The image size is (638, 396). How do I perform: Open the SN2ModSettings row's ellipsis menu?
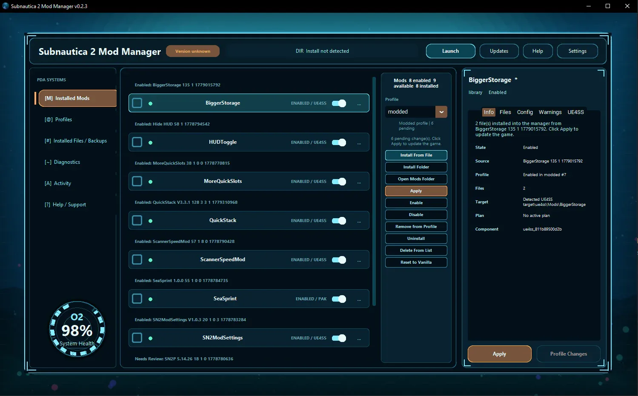359,338
